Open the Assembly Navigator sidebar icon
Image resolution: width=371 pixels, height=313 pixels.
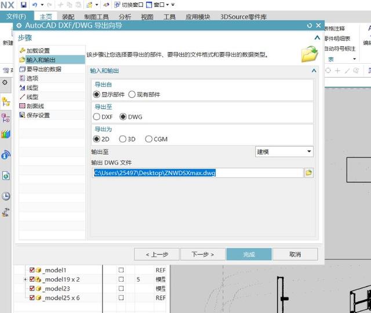[6, 102]
